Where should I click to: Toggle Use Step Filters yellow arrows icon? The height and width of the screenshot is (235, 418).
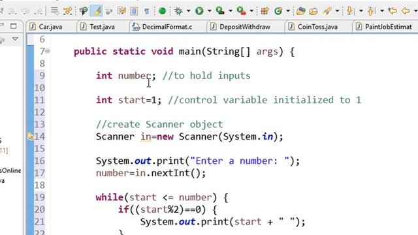click(x=68, y=11)
